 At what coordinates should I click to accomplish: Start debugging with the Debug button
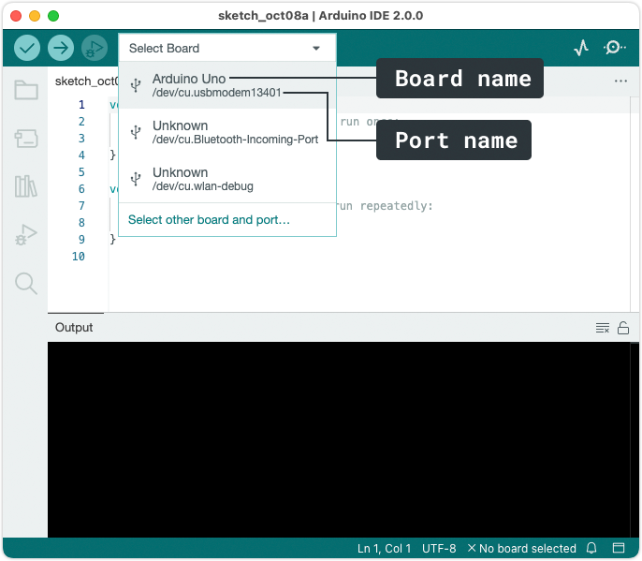[94, 48]
